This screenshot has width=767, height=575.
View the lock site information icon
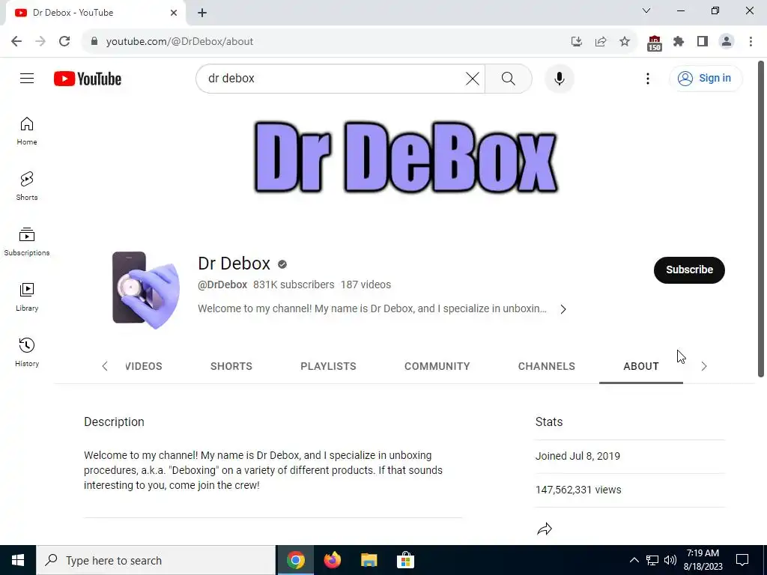(94, 41)
